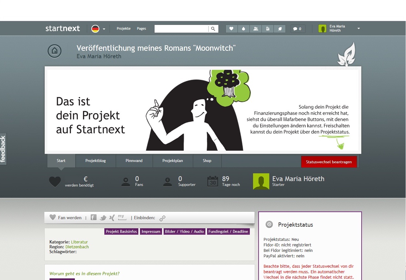The height and width of the screenshot is (280, 406).
Task: Click the "0 Fans" counter text
Action: [139, 181]
